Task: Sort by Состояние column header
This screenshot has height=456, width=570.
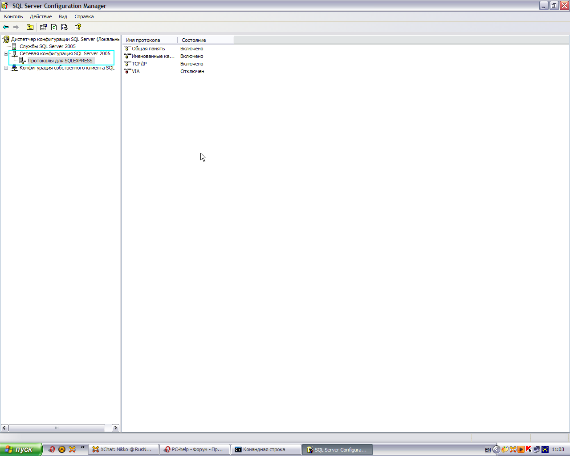Action: click(x=205, y=40)
